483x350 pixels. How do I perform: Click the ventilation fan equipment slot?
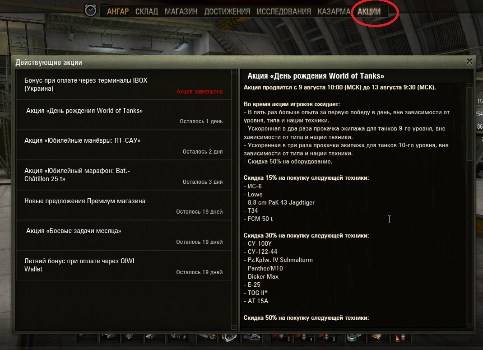point(229,338)
